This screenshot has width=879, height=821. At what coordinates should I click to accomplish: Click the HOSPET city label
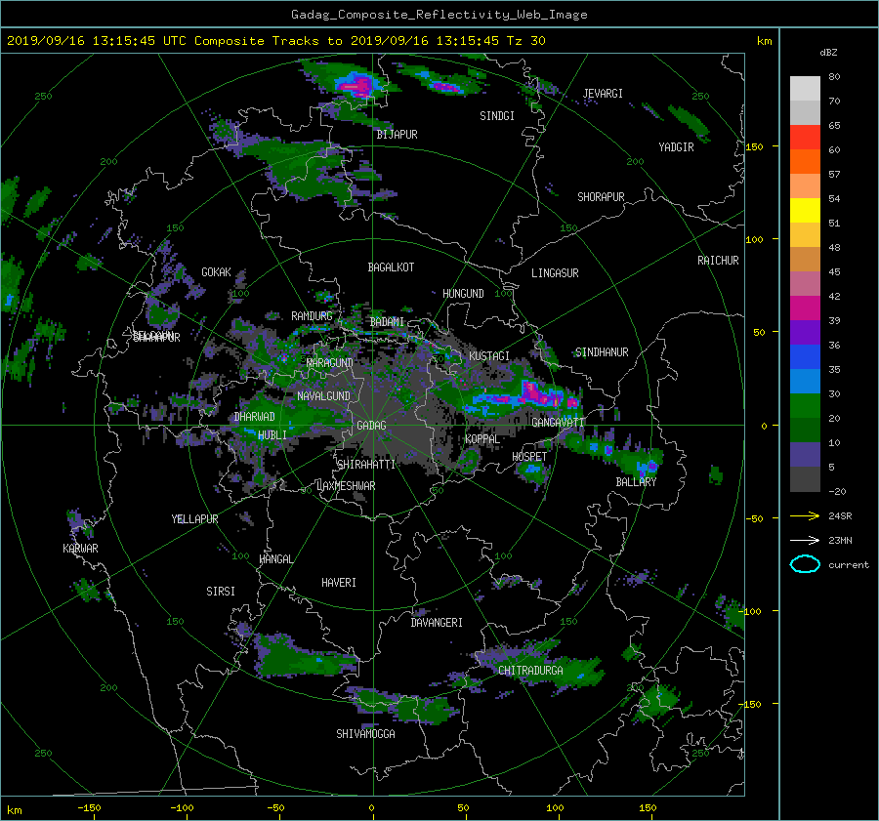coord(529,457)
